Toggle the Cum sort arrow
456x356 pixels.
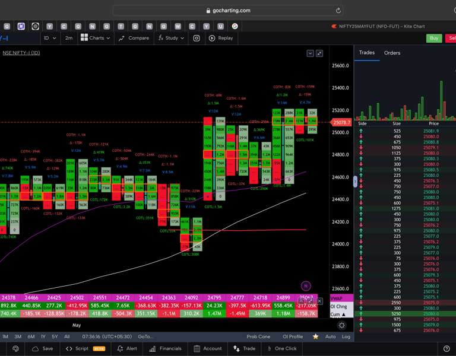point(344,314)
